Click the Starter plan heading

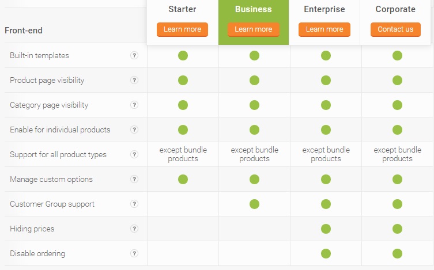[182, 9]
